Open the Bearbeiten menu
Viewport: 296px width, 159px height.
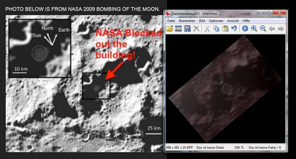[187, 21]
